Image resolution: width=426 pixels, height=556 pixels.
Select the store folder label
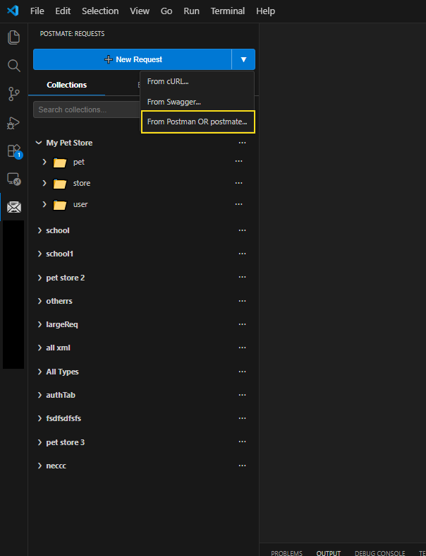[82, 183]
